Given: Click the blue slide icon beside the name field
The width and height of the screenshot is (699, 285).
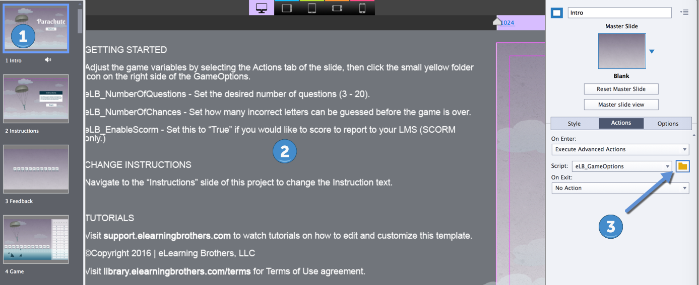Looking at the screenshot, I should (556, 13).
